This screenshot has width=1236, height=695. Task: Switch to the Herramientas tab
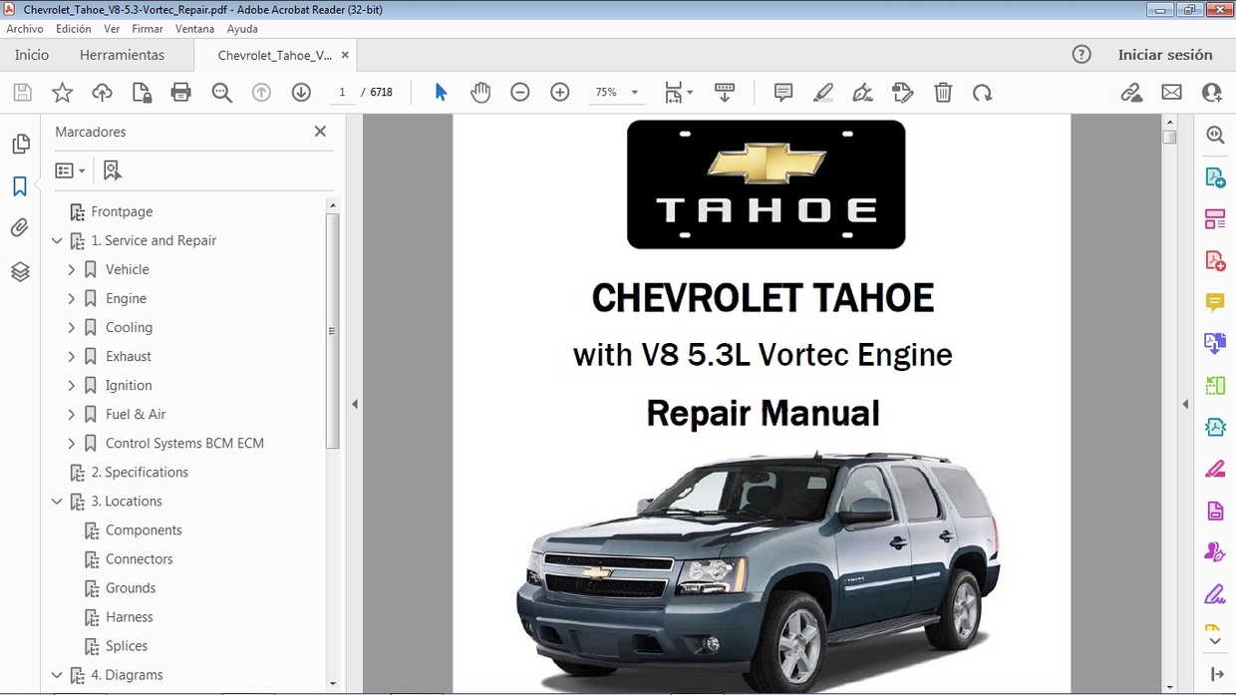tap(122, 55)
